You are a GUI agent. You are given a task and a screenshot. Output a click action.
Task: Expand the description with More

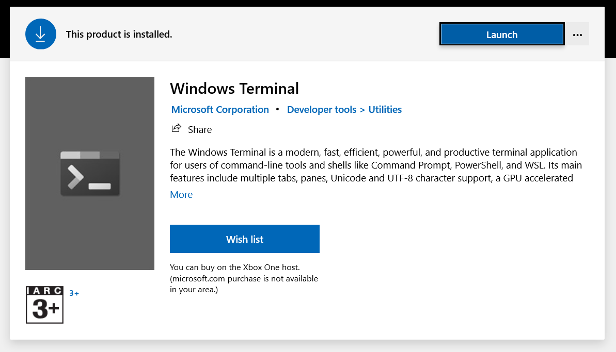(x=181, y=194)
